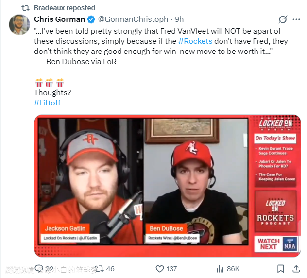Open the three-dot more options menu
This screenshot has height=278, width=307.
(296, 19)
